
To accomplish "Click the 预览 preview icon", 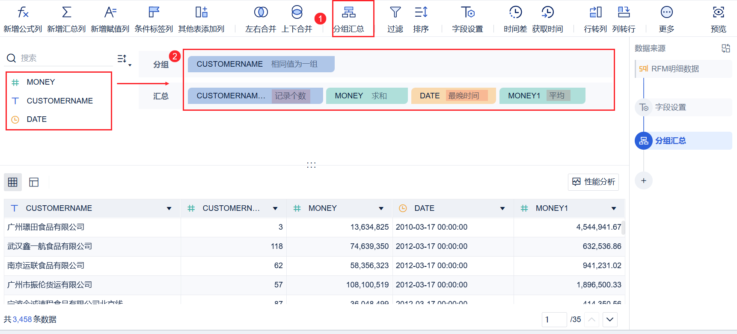I will 718,12.
